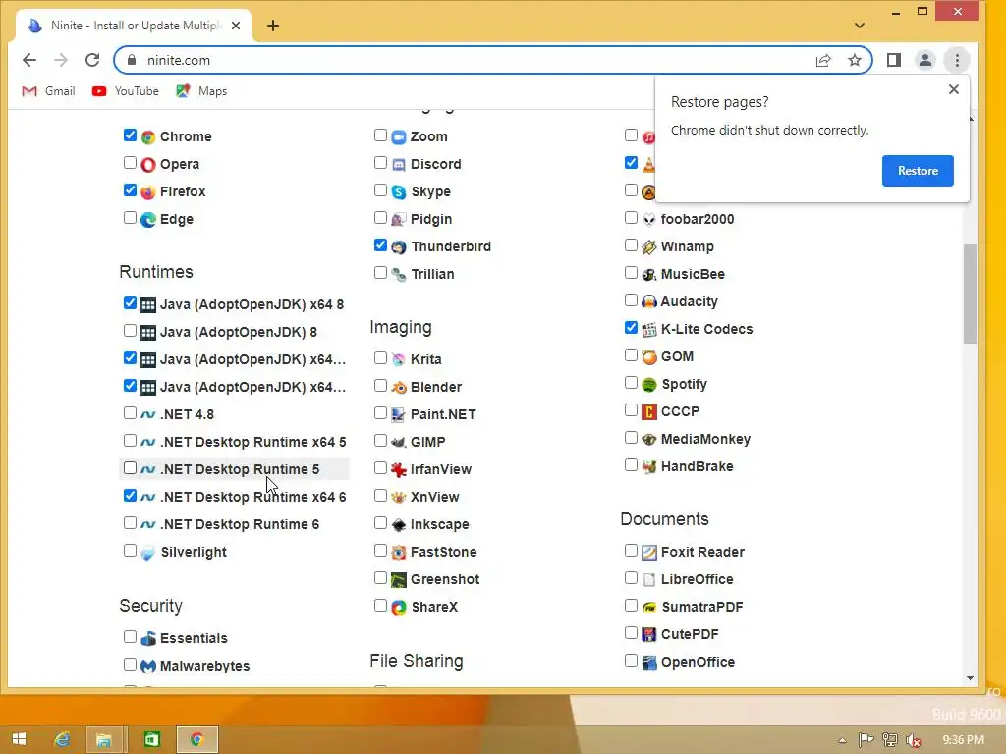Check the .NET Desktop Runtime 5 checkbox
The width and height of the screenshot is (1006, 754).
[131, 468]
